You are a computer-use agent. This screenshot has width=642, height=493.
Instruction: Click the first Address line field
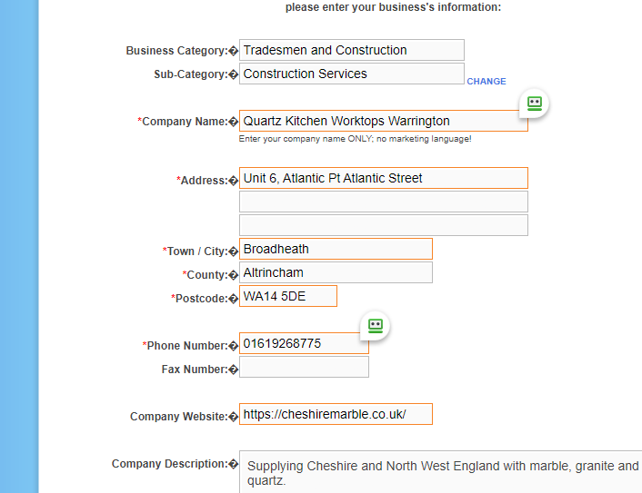382,178
